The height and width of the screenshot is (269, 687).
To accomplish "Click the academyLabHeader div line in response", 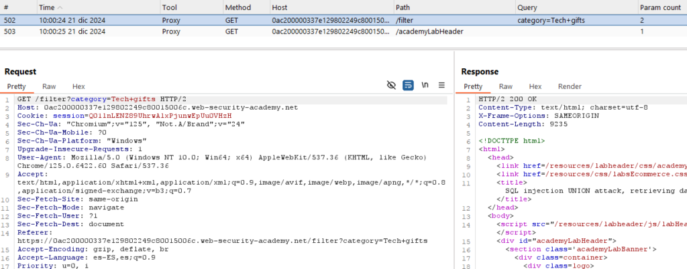I will pyautogui.click(x=556, y=241).
